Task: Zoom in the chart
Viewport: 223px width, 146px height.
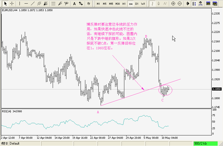Action: [173, 4]
